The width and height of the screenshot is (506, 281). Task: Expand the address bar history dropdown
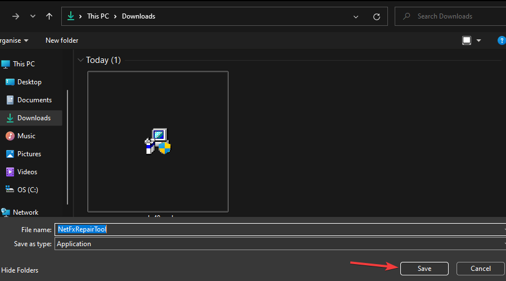pos(356,17)
